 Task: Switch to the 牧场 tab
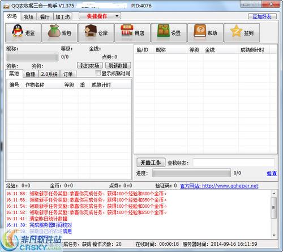click(x=29, y=17)
